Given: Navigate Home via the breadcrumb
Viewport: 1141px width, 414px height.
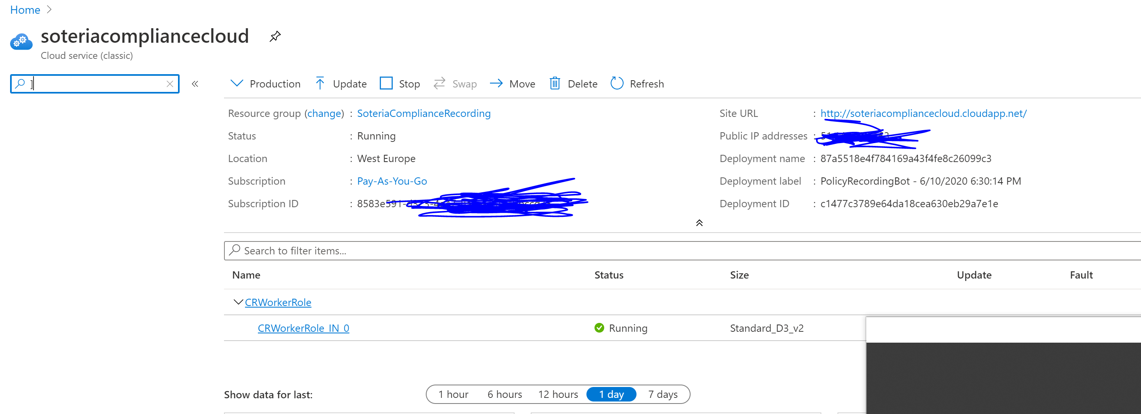Looking at the screenshot, I should pos(25,9).
